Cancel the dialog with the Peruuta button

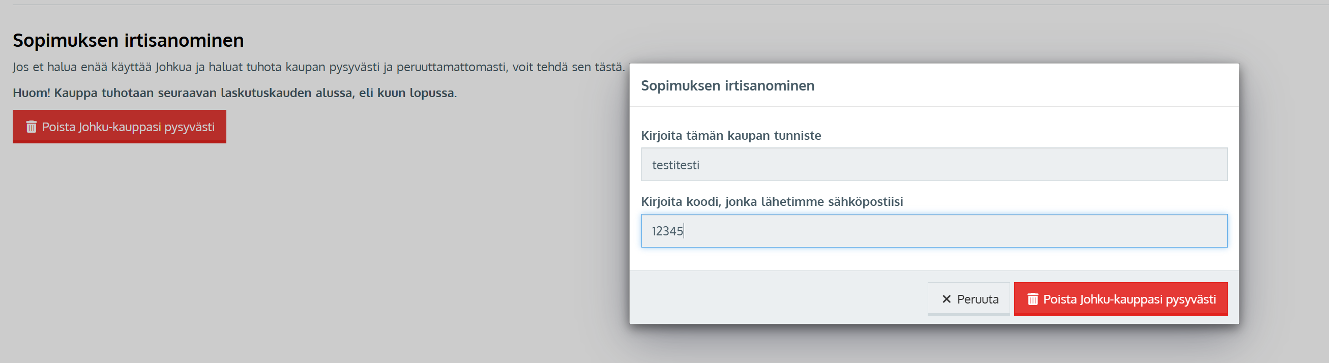[x=968, y=299]
